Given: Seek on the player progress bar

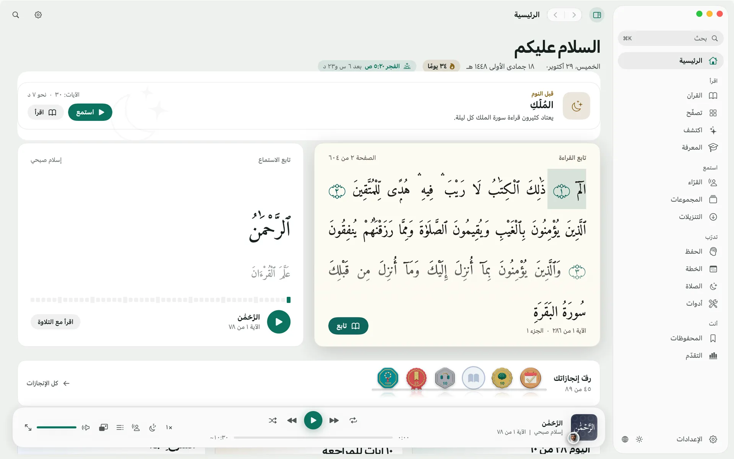Looking at the screenshot, I should click(313, 437).
